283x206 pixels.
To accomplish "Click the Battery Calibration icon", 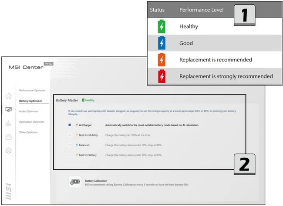I will (75, 182).
